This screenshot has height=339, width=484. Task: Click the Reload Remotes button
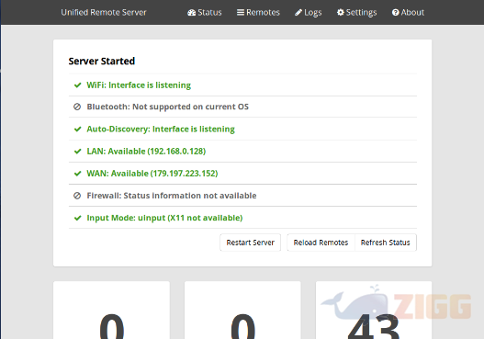pyautogui.click(x=321, y=243)
